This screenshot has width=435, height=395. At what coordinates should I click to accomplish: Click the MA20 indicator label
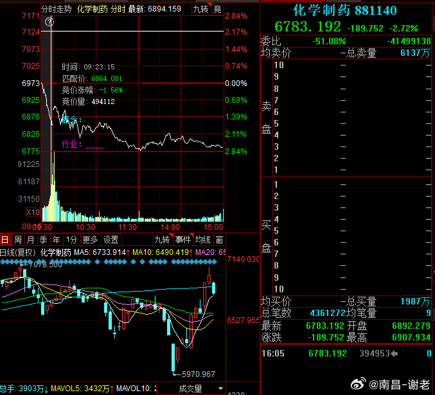[210, 252]
